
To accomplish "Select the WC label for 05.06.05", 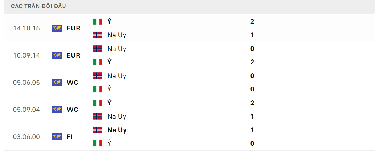I will [x=73, y=83].
